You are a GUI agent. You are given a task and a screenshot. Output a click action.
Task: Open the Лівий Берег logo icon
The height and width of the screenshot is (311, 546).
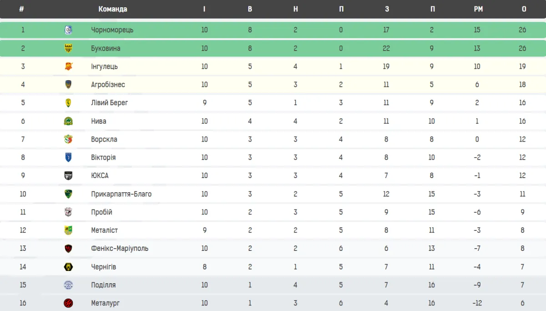[68, 103]
